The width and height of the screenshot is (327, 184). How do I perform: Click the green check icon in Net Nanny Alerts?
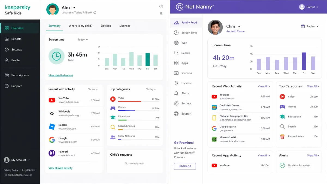282,165
